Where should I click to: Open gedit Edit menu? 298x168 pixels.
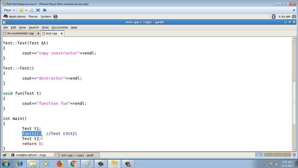[14, 28]
